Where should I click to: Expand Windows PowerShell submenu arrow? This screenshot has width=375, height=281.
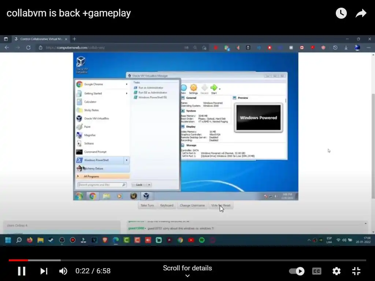(127, 160)
